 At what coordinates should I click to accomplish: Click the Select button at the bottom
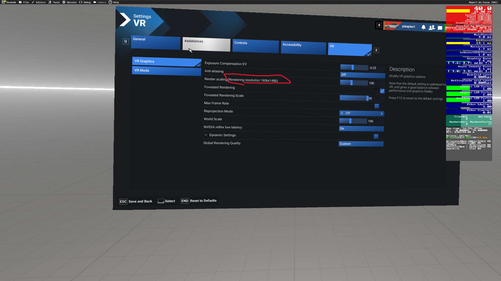point(170,201)
